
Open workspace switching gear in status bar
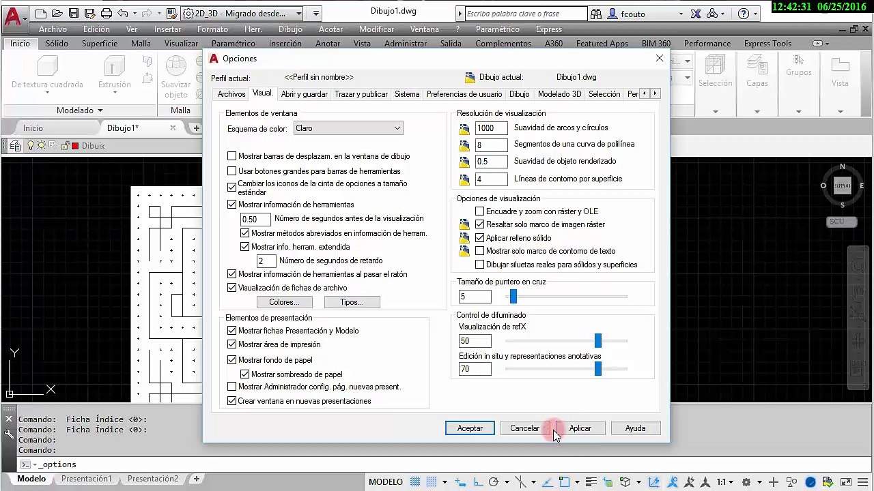click(746, 482)
